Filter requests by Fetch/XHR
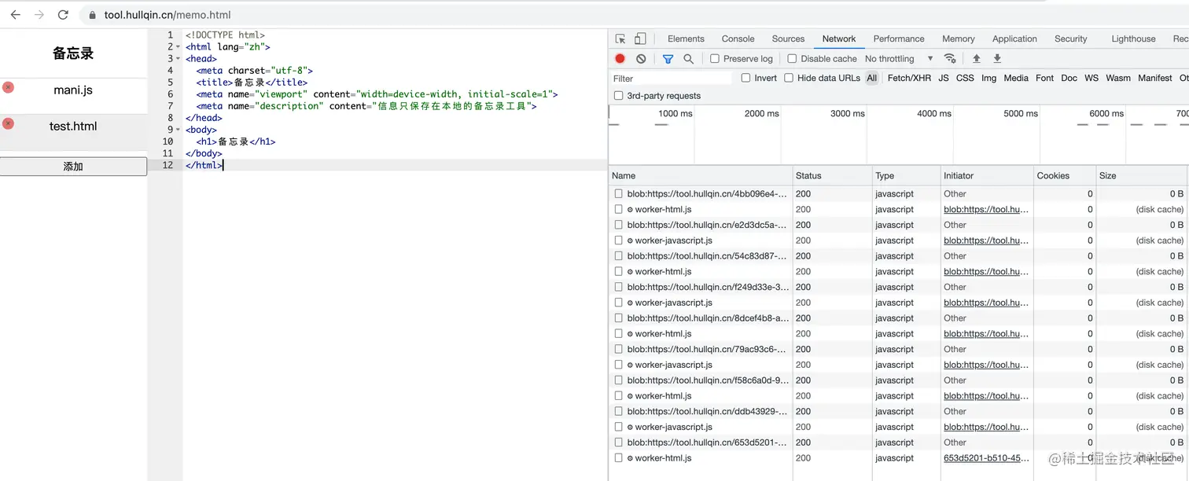Viewport: 1189px width, 481px height. tap(909, 78)
